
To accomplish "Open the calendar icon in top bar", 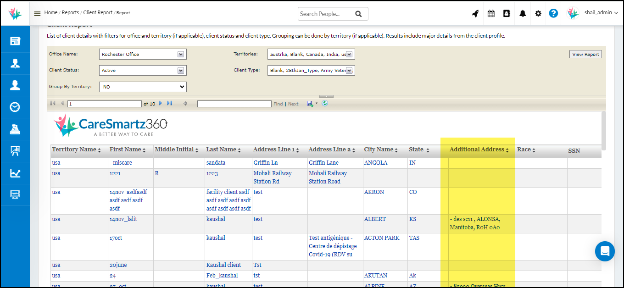I will (x=491, y=14).
